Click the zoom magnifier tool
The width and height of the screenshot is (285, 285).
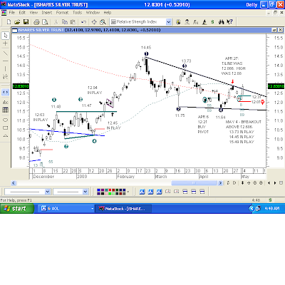coord(103,22)
